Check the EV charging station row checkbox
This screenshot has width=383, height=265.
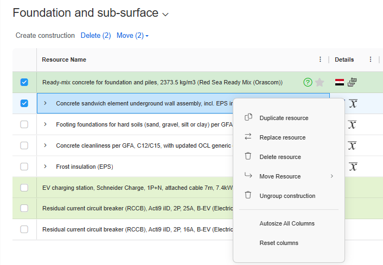coord(24,188)
